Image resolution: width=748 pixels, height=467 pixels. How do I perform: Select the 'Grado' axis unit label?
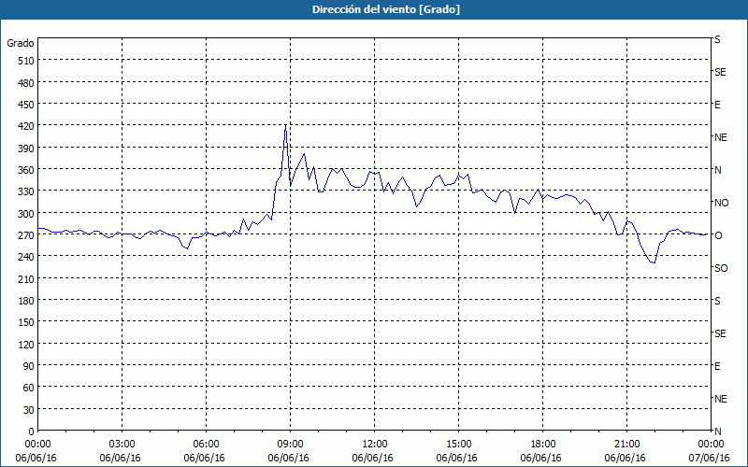(21, 43)
